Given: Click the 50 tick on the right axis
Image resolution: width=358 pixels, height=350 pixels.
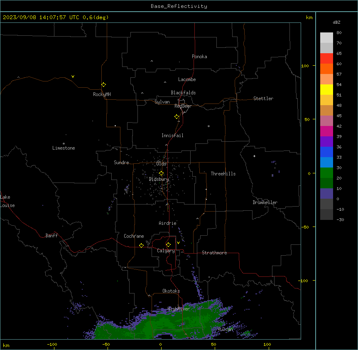Looking at the screenshot, I should (x=307, y=119).
